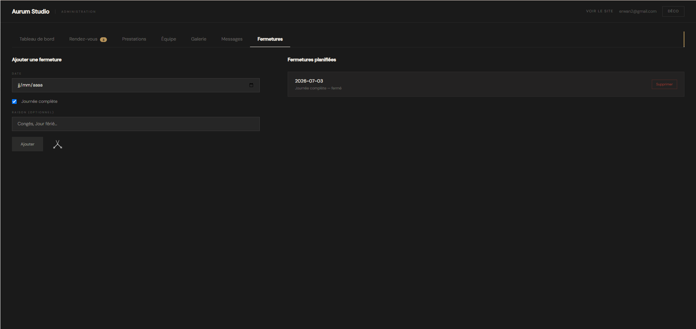Click the Raison optional text field
The width and height of the screenshot is (696, 329).
(x=136, y=124)
